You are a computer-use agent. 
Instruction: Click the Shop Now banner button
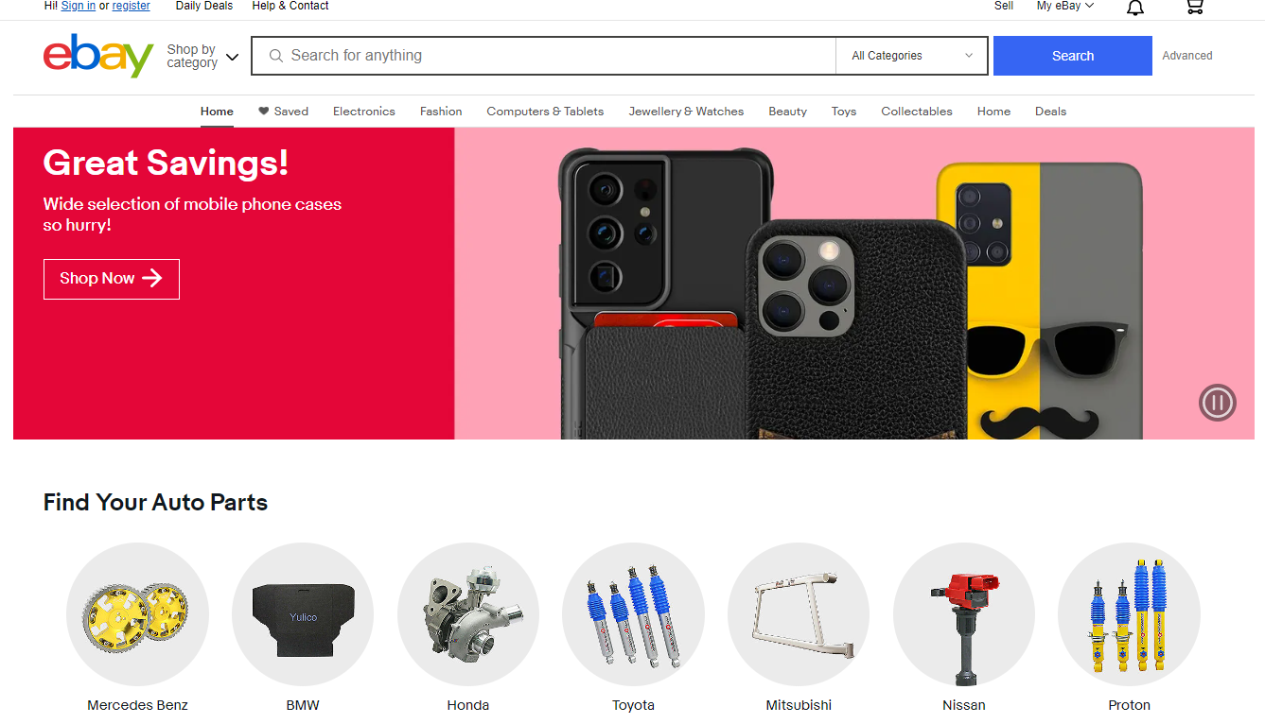click(112, 279)
